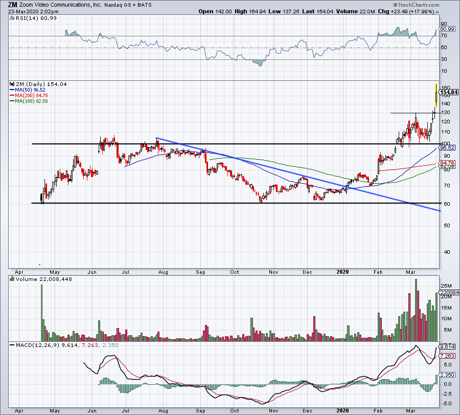Click the Mar label on the bottom MACD axis
Image resolution: width=460 pixels, height=415 pixels.
(x=410, y=410)
